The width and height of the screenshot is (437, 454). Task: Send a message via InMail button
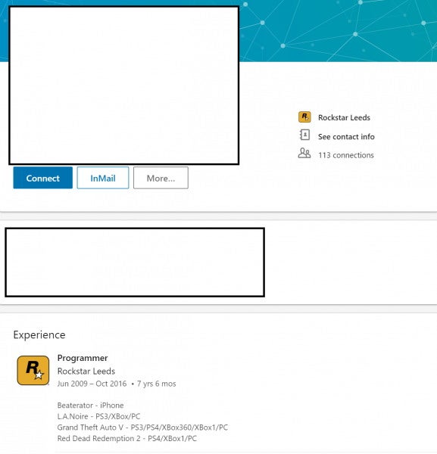(x=103, y=178)
